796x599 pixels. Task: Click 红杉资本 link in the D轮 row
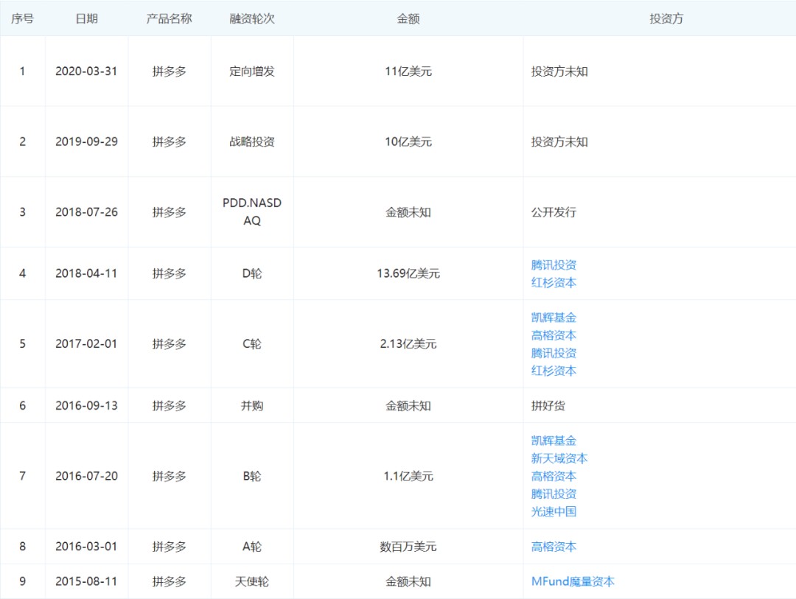pos(554,282)
